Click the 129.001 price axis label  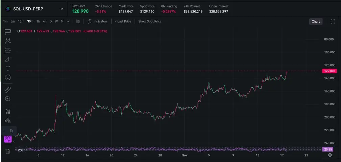[x=330, y=71]
